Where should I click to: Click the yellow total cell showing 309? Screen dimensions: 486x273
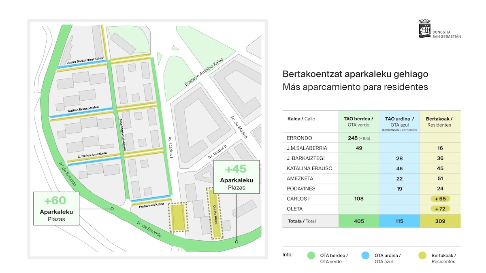click(440, 221)
